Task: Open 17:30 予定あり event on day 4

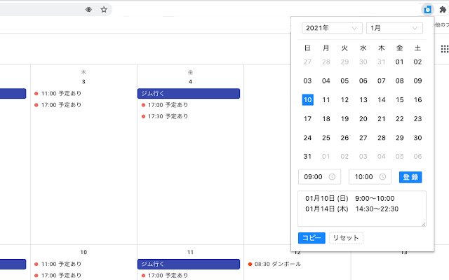Action: 165,116
